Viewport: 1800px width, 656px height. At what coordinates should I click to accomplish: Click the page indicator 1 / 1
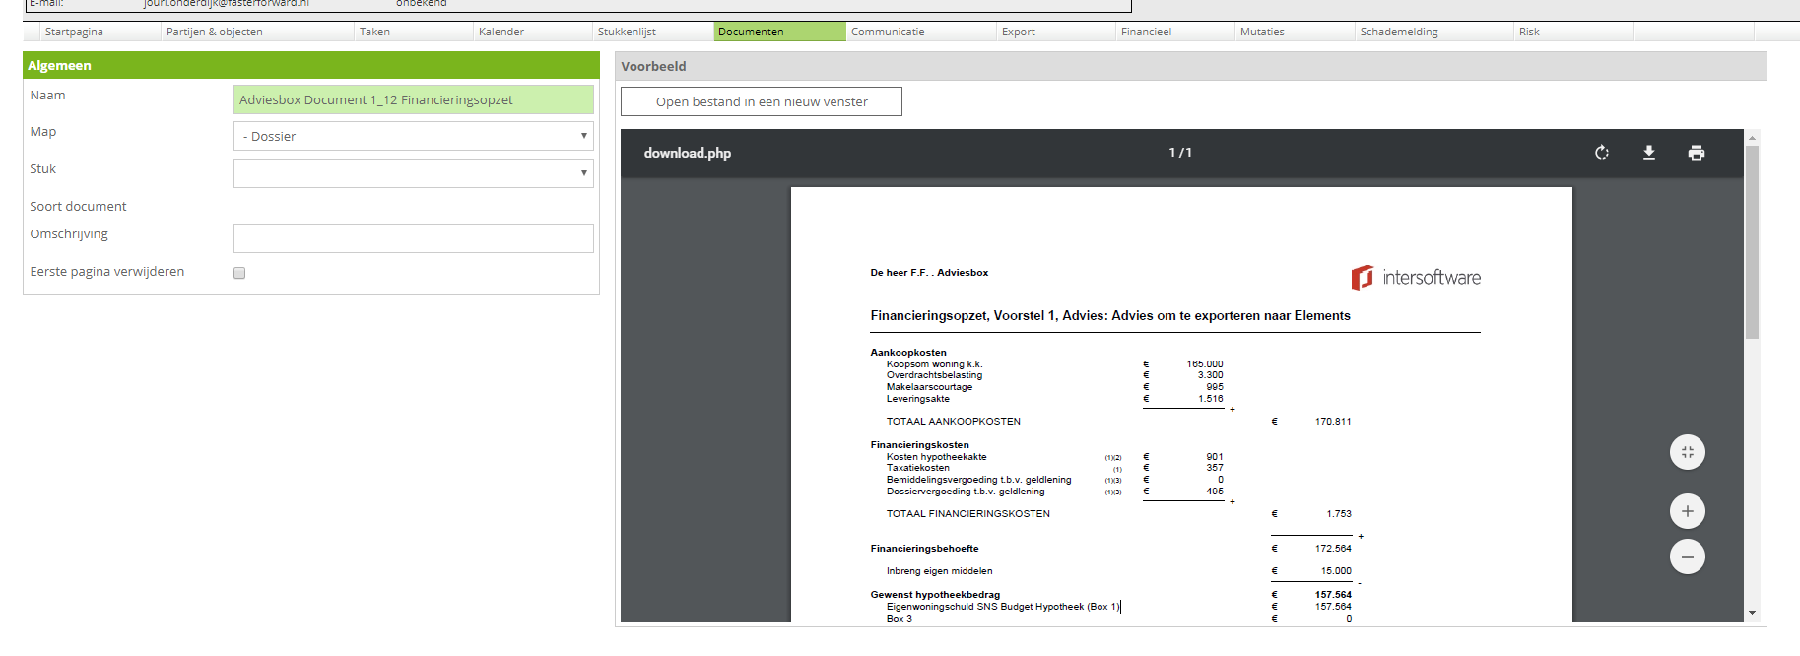click(1180, 153)
